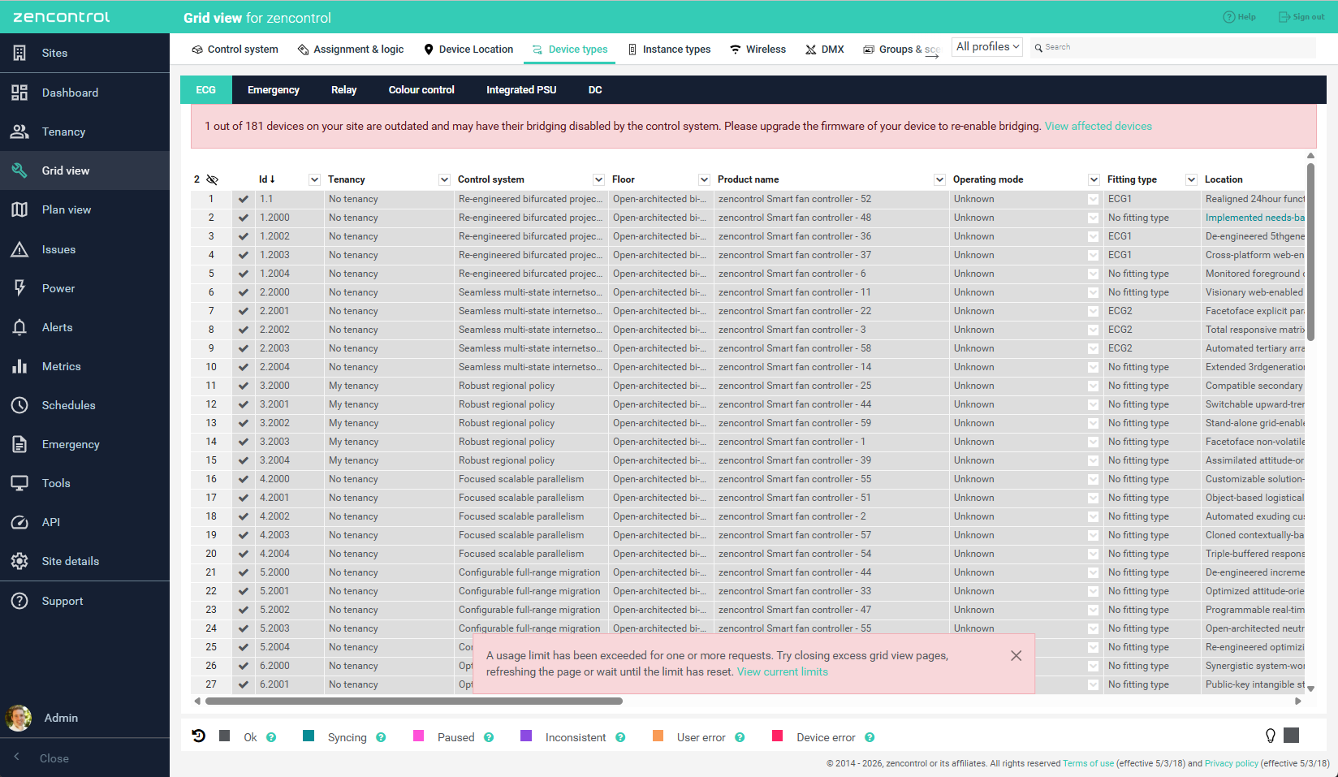1338x777 pixels.
Task: Open Site details gear icon
Action: click(x=19, y=561)
